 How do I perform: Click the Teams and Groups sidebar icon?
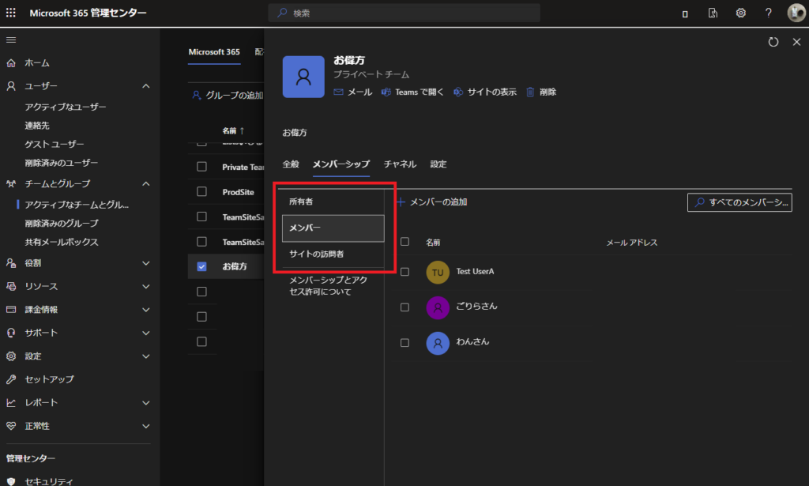(x=11, y=183)
